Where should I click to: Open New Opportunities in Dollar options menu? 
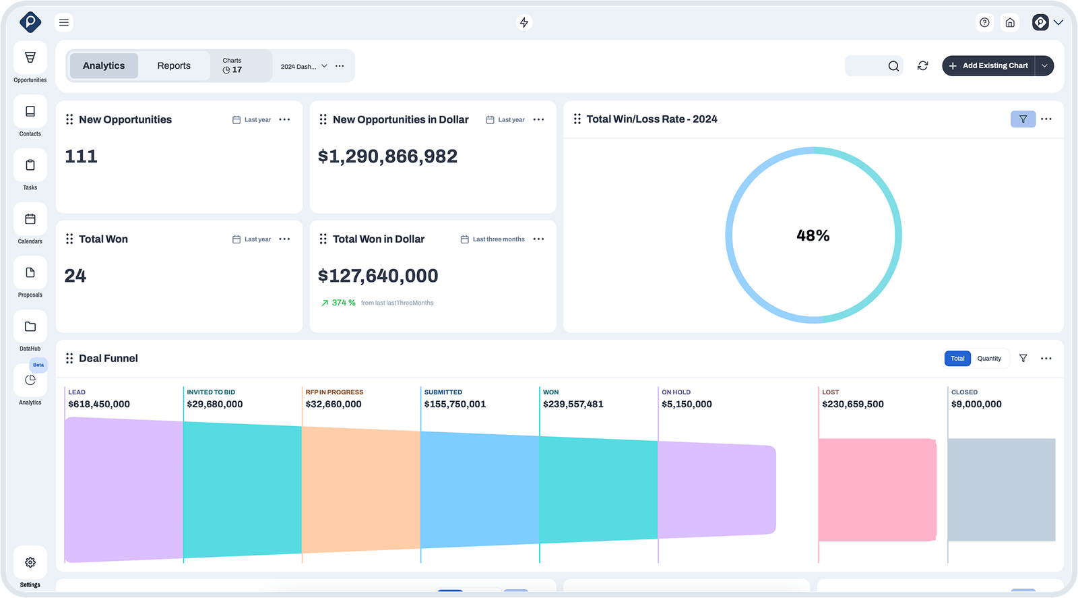538,120
